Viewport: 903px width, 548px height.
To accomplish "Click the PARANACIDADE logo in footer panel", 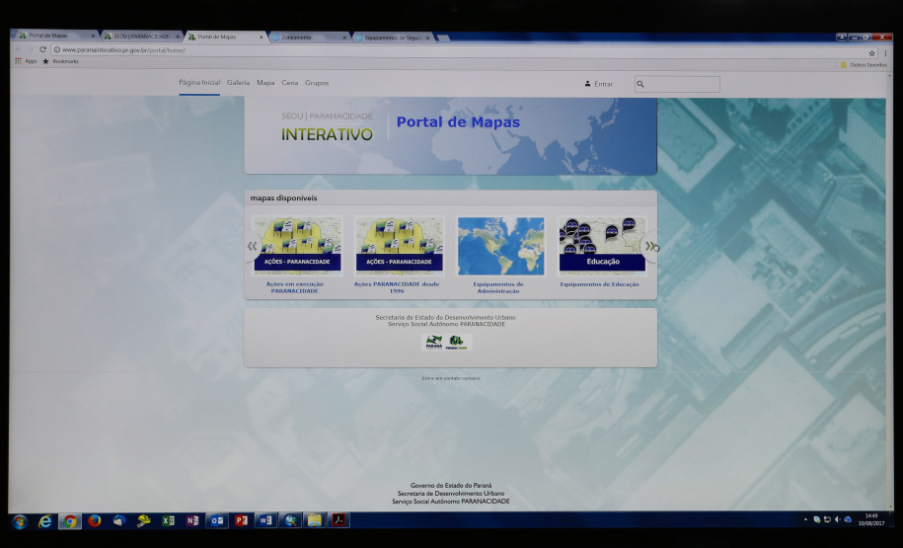I will pyautogui.click(x=457, y=343).
